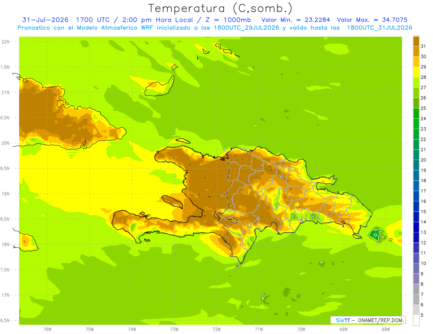Click the '73W' longitude label
Screen dimensions: 433x334
(x=174, y=329)
